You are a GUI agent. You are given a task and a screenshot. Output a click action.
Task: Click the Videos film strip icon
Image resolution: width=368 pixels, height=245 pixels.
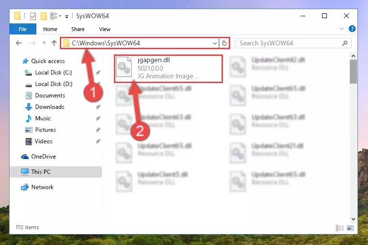click(x=29, y=141)
